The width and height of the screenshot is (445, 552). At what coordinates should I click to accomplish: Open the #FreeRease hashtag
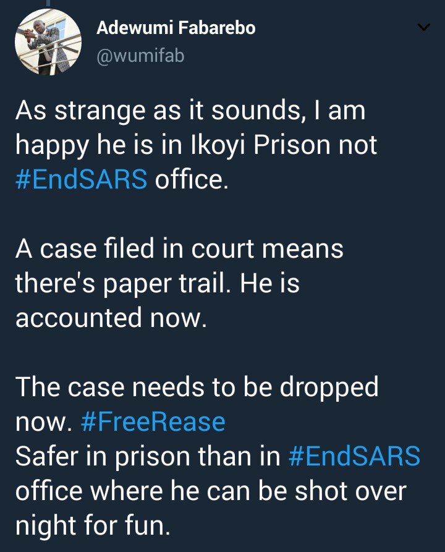click(153, 423)
